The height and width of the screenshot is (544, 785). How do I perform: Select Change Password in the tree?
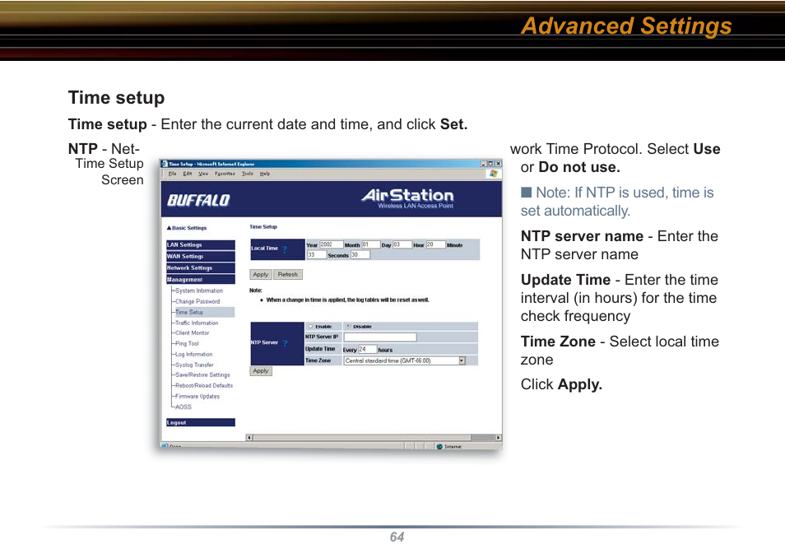(x=197, y=301)
